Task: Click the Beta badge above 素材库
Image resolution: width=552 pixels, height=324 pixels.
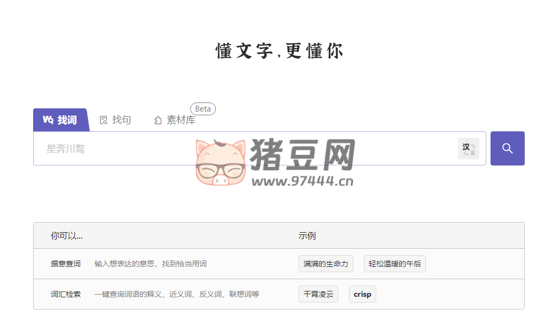Action: (202, 108)
